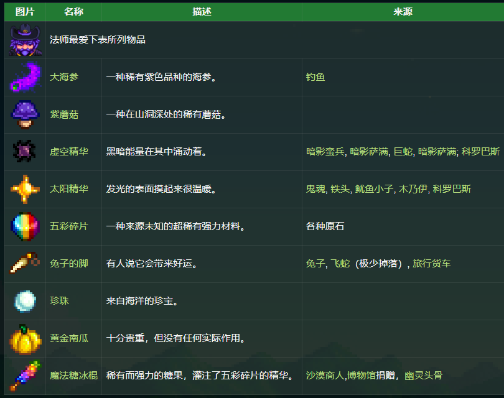
Task: Follow the 幽灵头骨 source link
Action: coord(424,375)
